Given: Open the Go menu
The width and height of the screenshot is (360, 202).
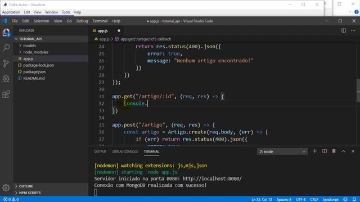Looking at the screenshot, I should [x=69, y=21].
